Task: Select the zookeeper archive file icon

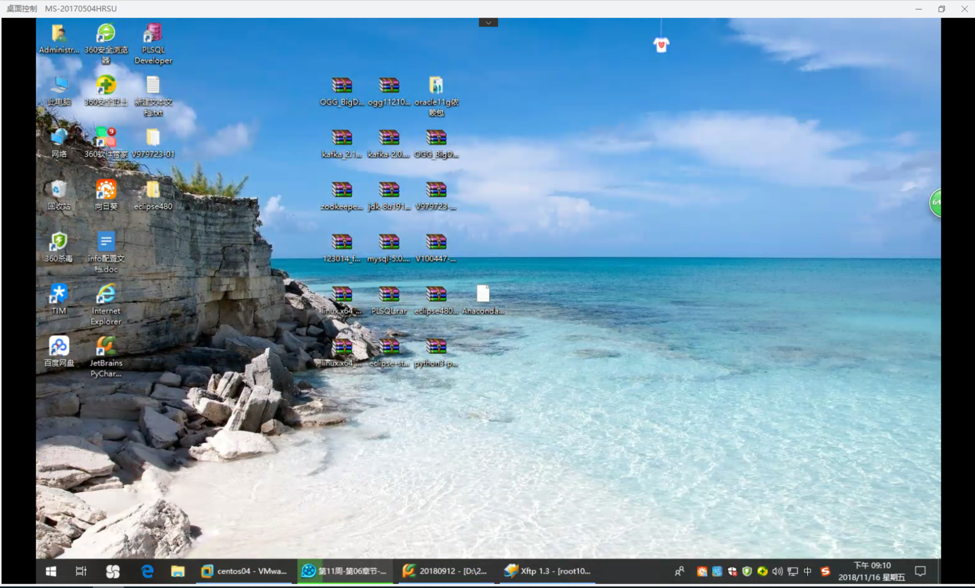Action: point(342,190)
